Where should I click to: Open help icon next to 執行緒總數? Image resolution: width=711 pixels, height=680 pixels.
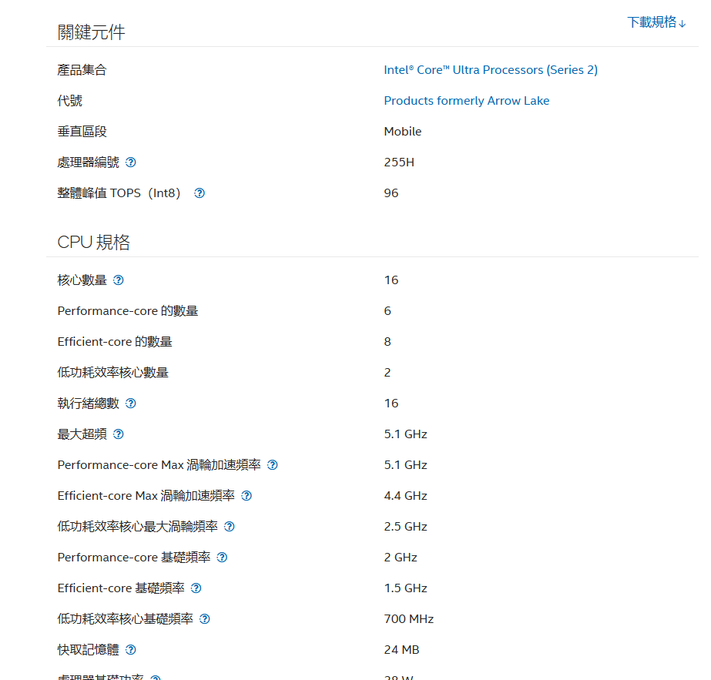point(131,404)
